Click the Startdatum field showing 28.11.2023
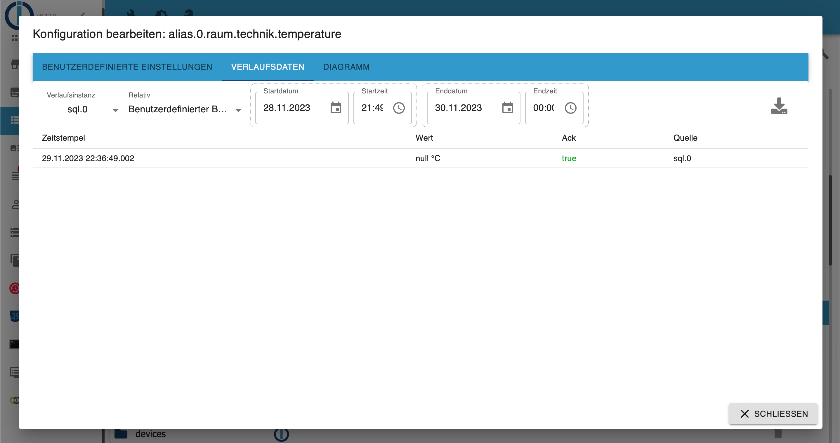The width and height of the screenshot is (840, 443). pos(287,108)
